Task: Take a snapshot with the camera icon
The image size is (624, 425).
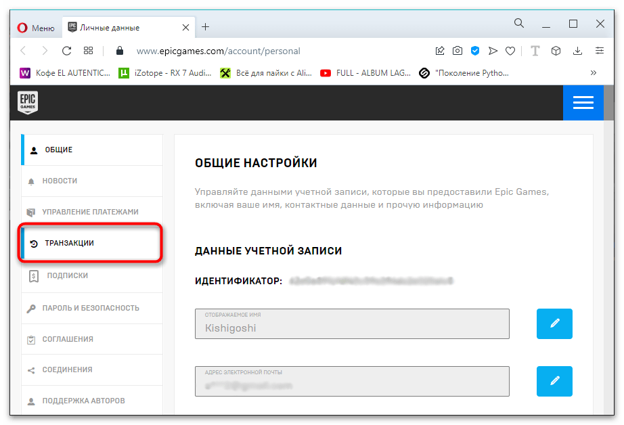Action: point(458,51)
